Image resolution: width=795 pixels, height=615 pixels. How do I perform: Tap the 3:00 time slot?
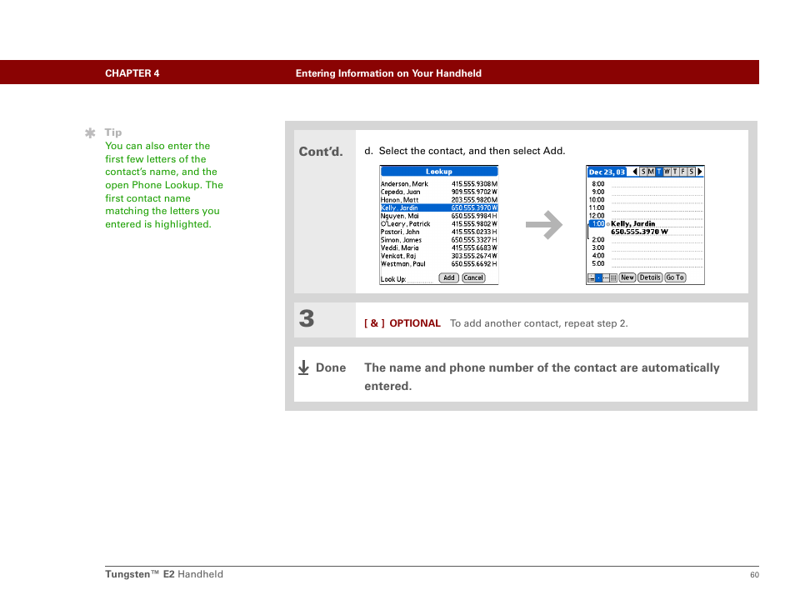(x=598, y=248)
